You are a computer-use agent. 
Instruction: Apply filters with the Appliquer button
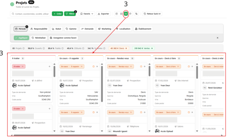(x=21, y=38)
